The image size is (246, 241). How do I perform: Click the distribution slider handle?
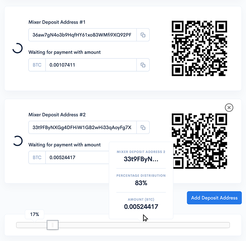pyautogui.click(x=52, y=225)
